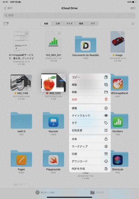The image size is (139, 199).
Task: Click the new folder icon below search
Action: (x=6, y=24)
